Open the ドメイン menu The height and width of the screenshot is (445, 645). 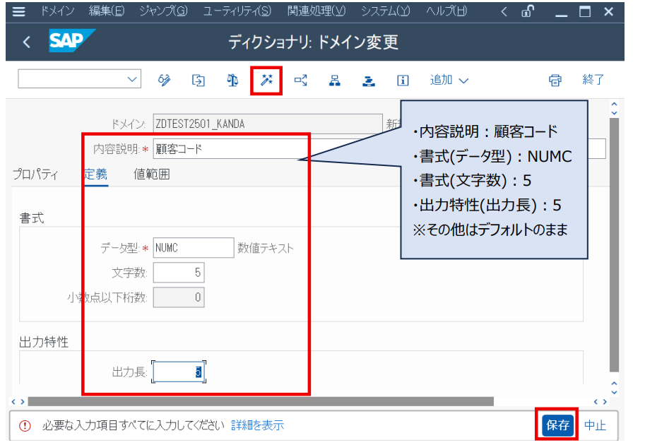pos(57,11)
